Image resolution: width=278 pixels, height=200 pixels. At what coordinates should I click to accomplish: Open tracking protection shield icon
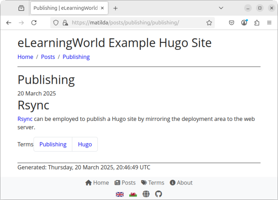[x=56, y=23]
